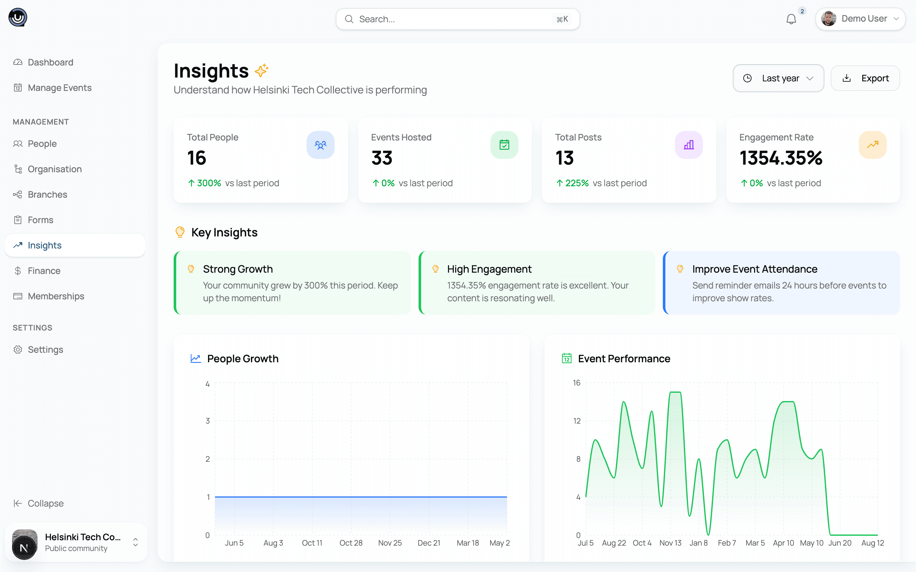Click the Total Posts bar chart icon
916x572 pixels.
(x=689, y=145)
